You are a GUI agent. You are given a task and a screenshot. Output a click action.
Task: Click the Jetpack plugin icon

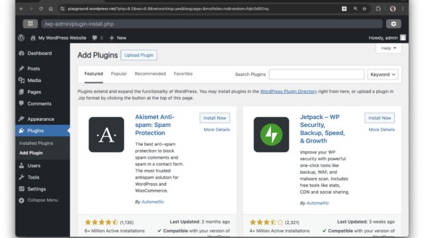(271, 134)
